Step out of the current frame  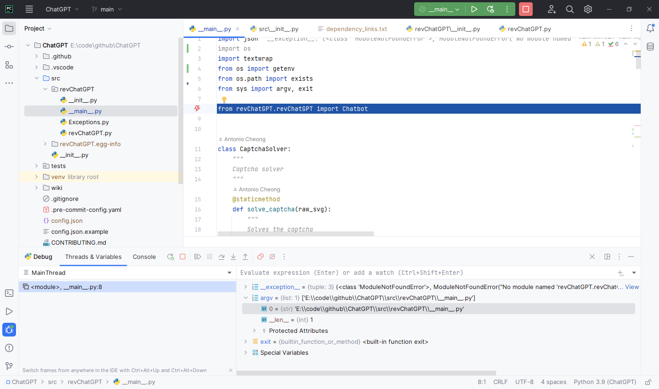click(x=245, y=257)
